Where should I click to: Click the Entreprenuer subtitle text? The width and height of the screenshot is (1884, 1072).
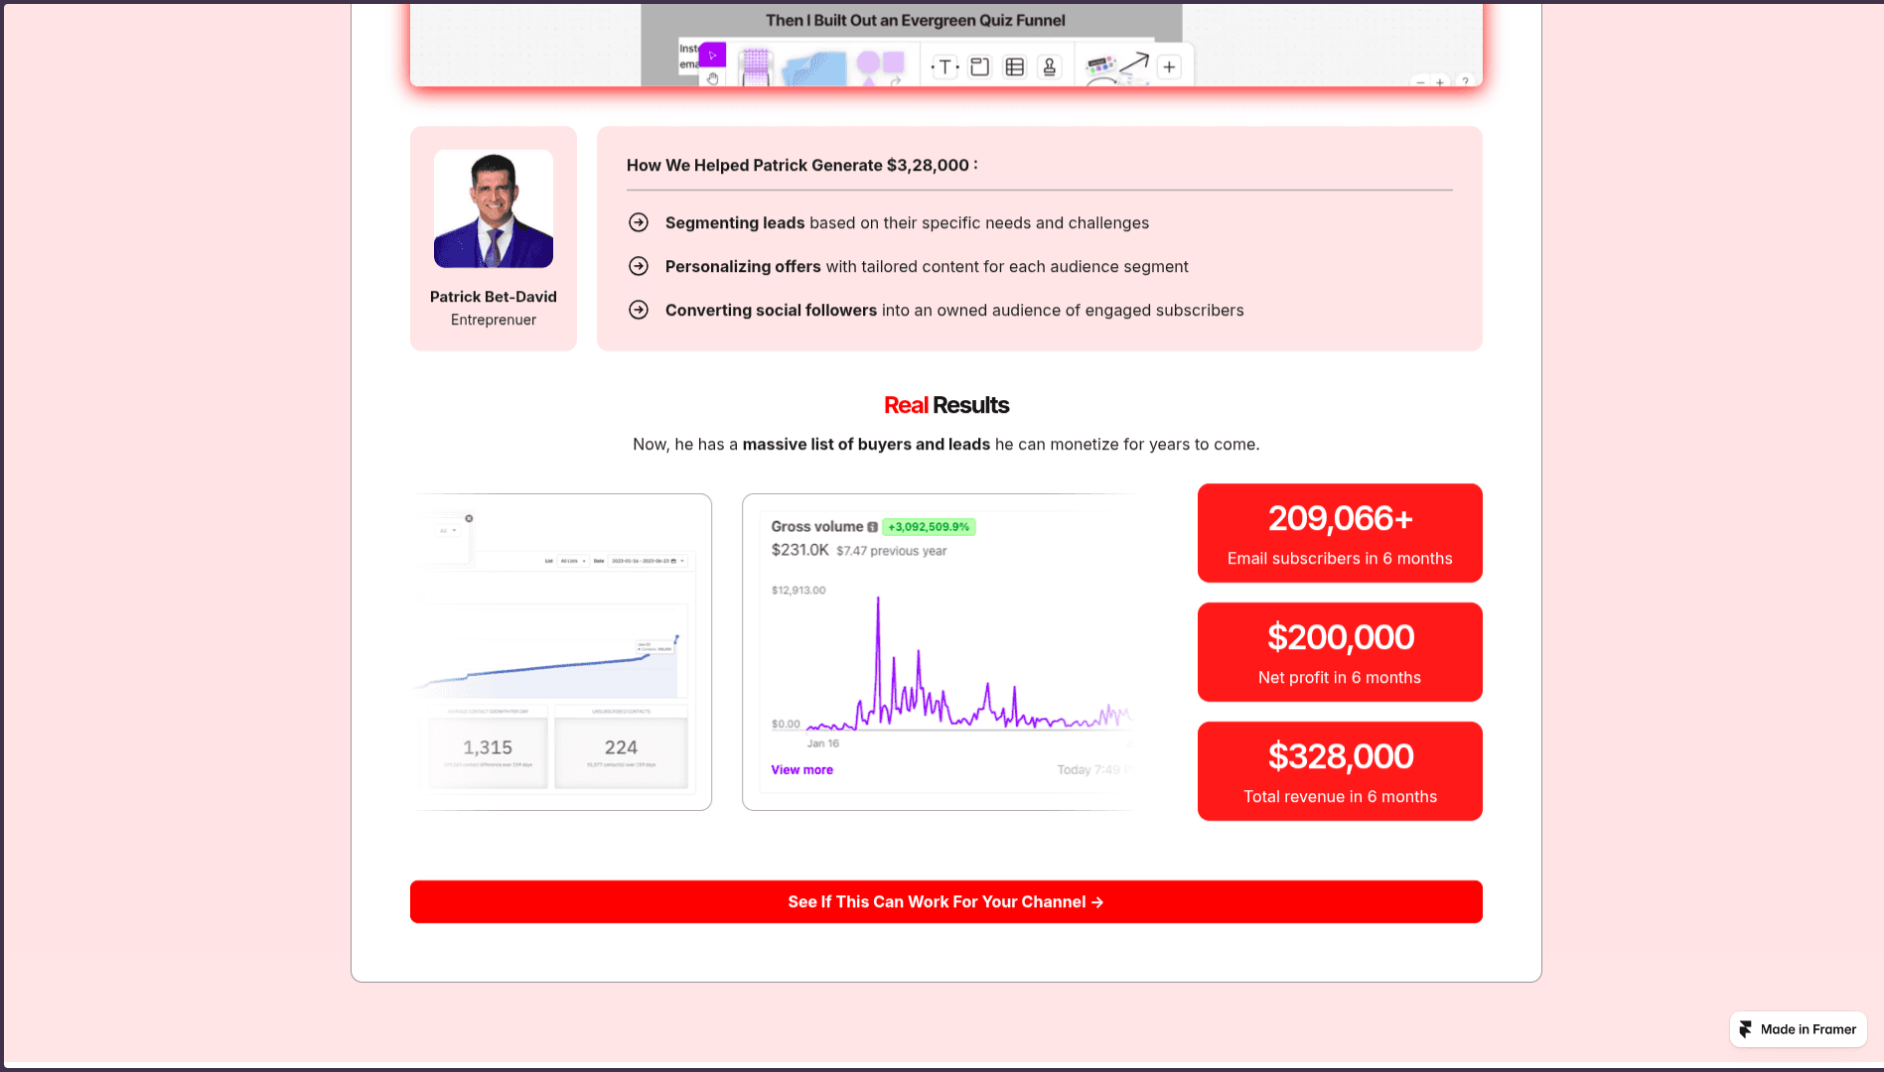point(494,320)
